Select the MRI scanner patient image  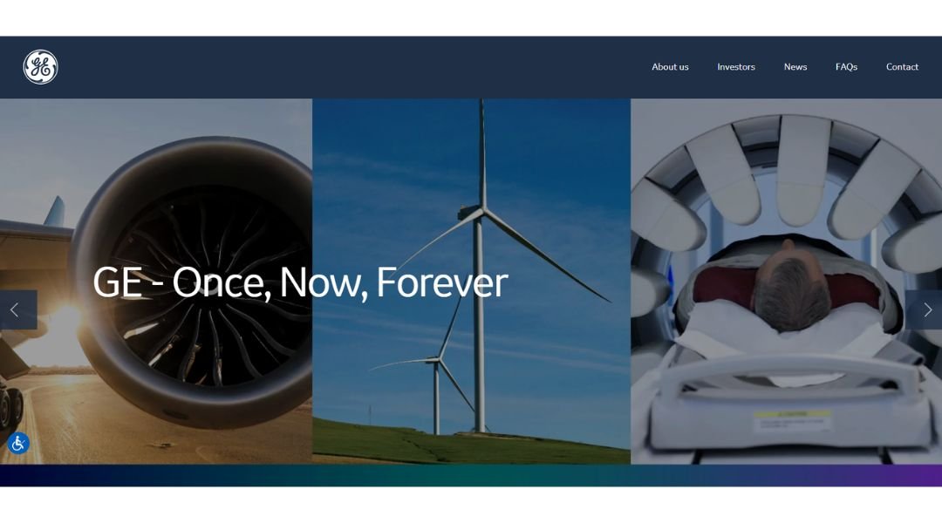coord(787,281)
